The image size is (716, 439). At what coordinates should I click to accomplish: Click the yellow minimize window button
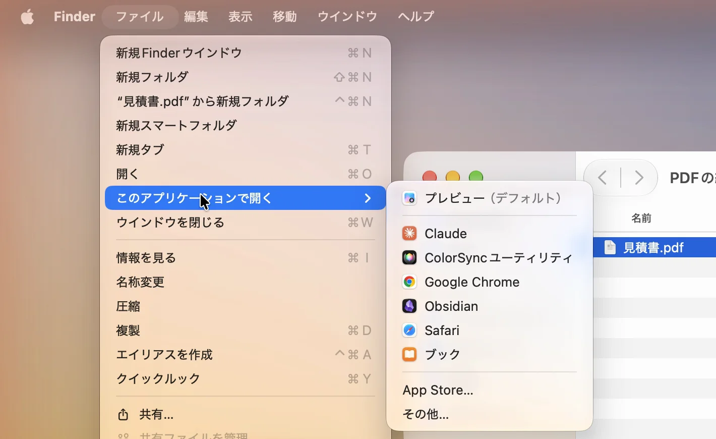pos(453,176)
